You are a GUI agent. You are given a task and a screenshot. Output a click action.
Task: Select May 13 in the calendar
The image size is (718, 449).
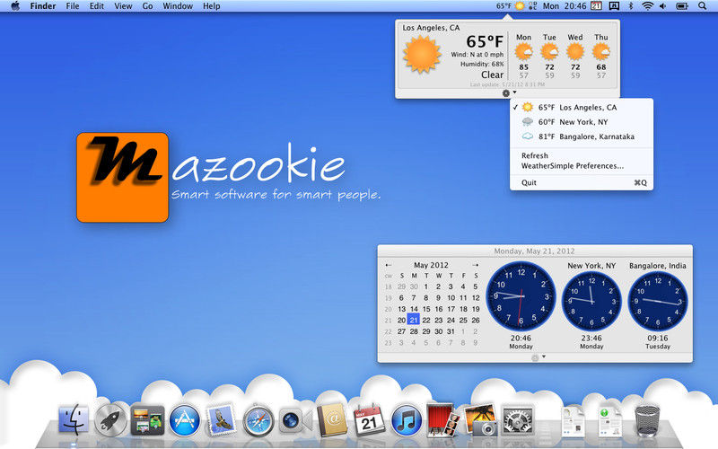pos(401,309)
